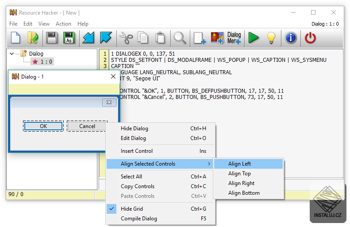Select the red star 1 : 0 resource

tap(42, 62)
